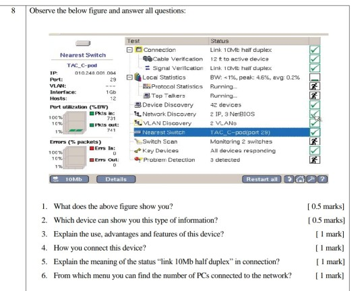
Task: Click the Errs Out red legend square
Action: pos(92,160)
